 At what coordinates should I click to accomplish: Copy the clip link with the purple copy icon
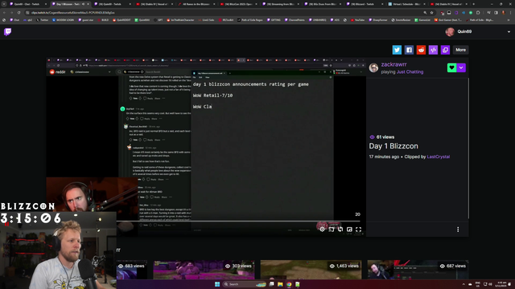pyautogui.click(x=445, y=50)
